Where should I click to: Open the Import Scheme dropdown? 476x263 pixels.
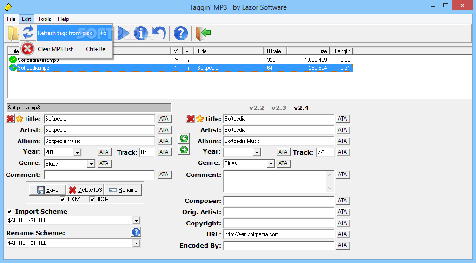click(136, 221)
